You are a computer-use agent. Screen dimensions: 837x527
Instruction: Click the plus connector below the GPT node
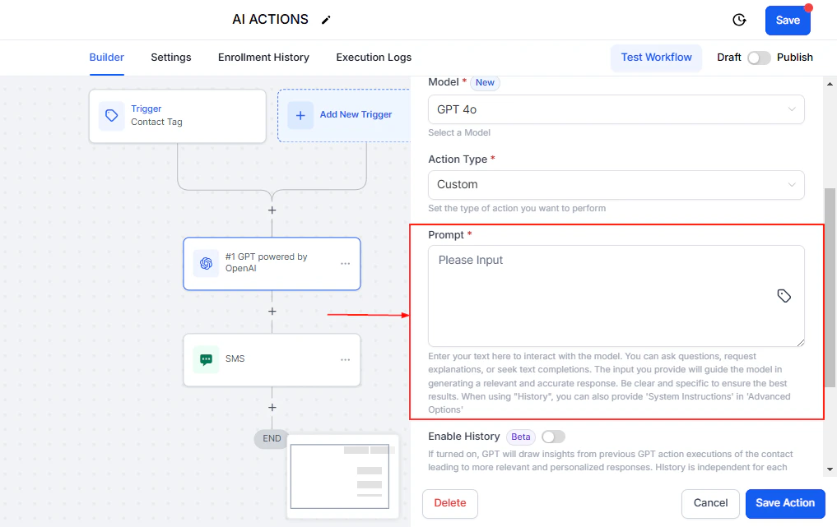tap(272, 312)
